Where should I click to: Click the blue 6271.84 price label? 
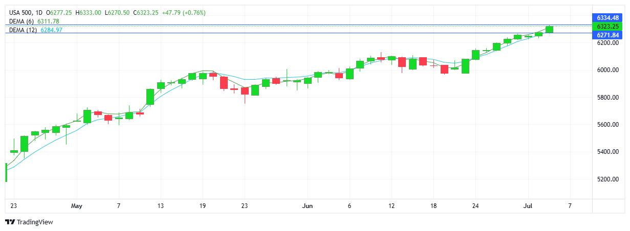click(x=609, y=35)
